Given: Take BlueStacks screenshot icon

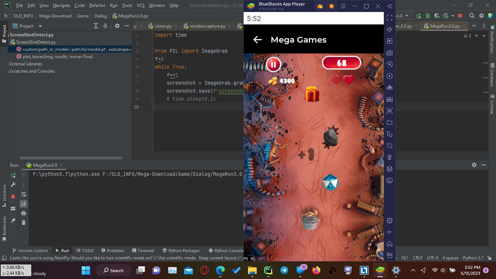Looking at the screenshot, I should pyautogui.click(x=390, y=111).
